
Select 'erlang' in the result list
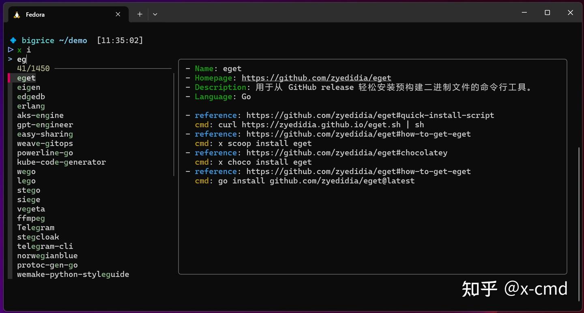(31, 106)
